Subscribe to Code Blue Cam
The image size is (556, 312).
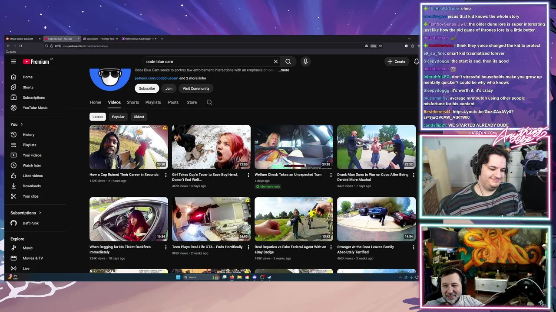point(147,88)
